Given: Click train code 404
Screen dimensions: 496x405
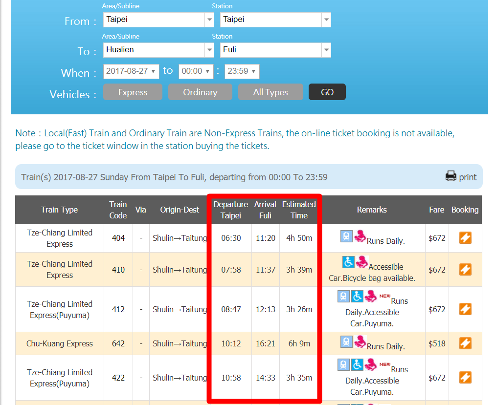Looking at the screenshot, I should 118,238.
